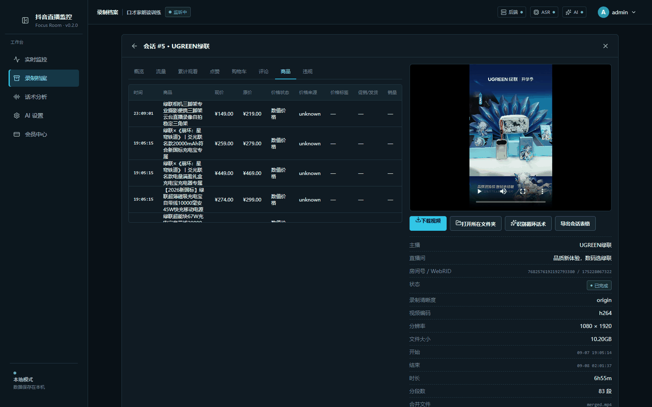Switch to the 概览 tab

[139, 72]
